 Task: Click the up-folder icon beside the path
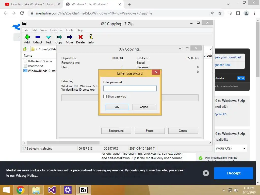click(x=25, y=49)
